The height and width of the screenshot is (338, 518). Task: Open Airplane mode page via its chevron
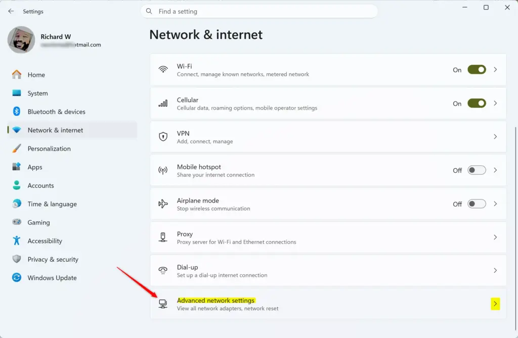pos(495,204)
